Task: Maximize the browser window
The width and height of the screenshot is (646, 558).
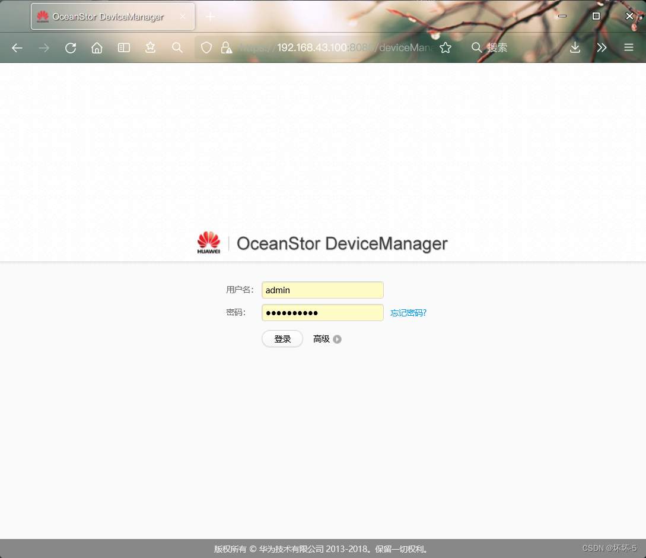Action: click(596, 16)
